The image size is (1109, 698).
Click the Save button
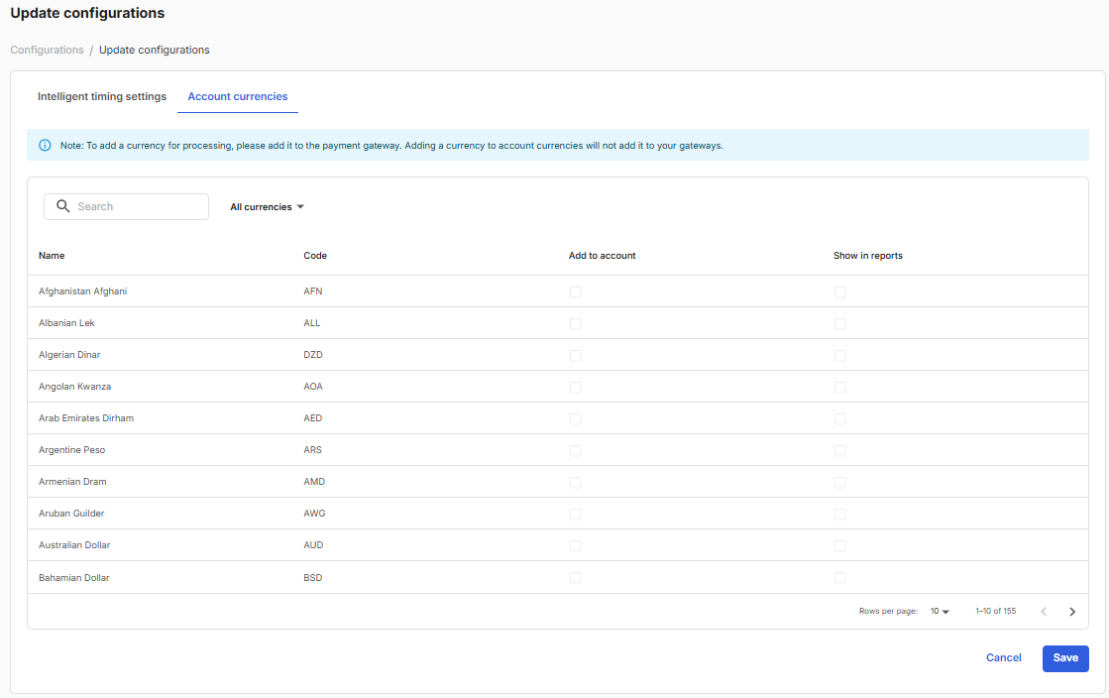click(1065, 658)
